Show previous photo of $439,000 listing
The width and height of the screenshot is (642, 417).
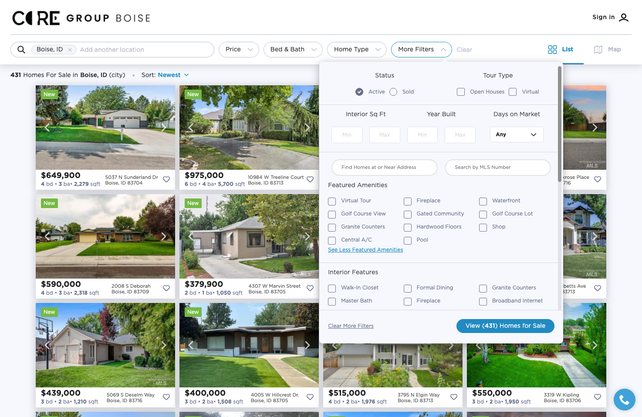pos(47,345)
